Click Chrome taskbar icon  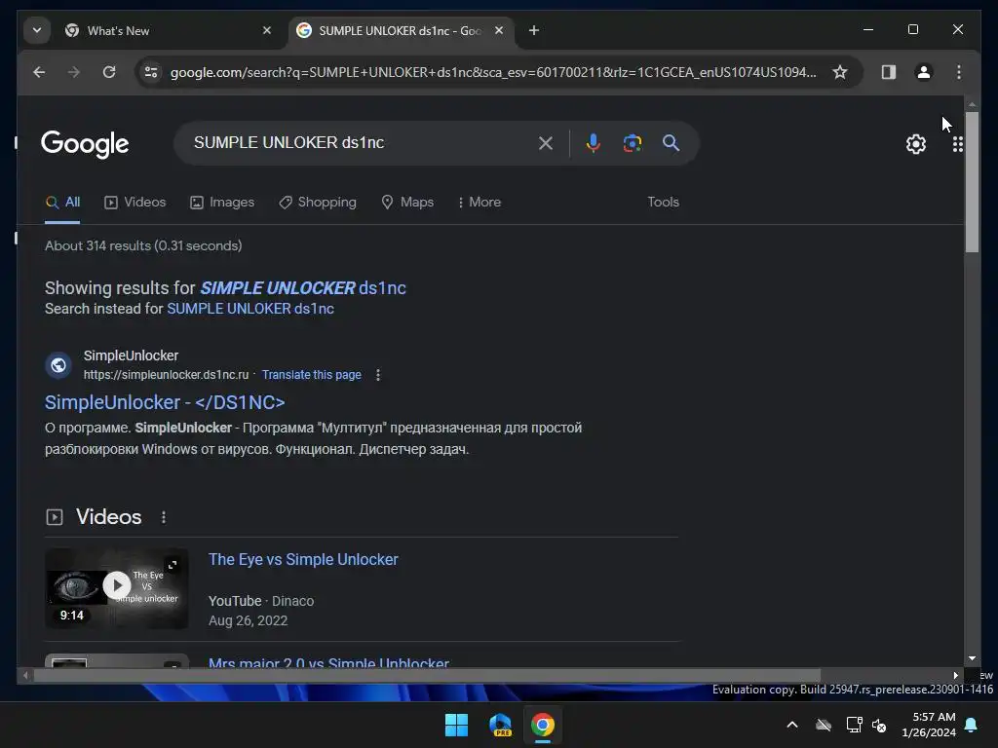(543, 725)
